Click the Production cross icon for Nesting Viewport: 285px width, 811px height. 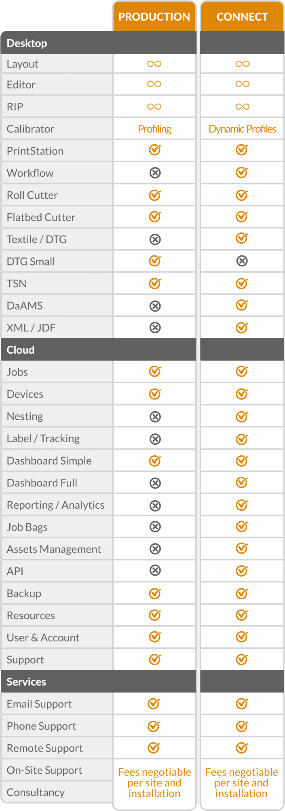click(x=155, y=417)
